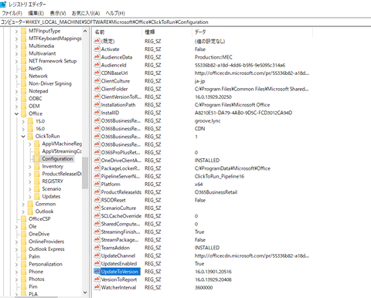
Task: Click the string icon beside Platform
Action: 97,184
